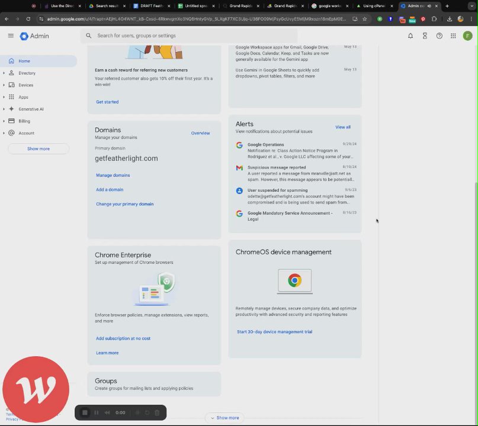The image size is (478, 426).
Task: Open browser downloads icon
Action: click(450, 19)
